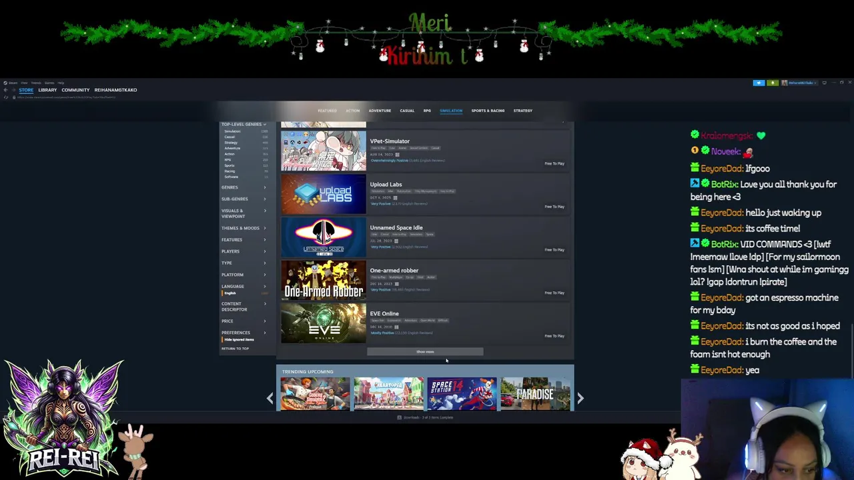Viewport: 854px width, 480px height.
Task: Switch to Big Picture mode icon
Action: point(824,83)
